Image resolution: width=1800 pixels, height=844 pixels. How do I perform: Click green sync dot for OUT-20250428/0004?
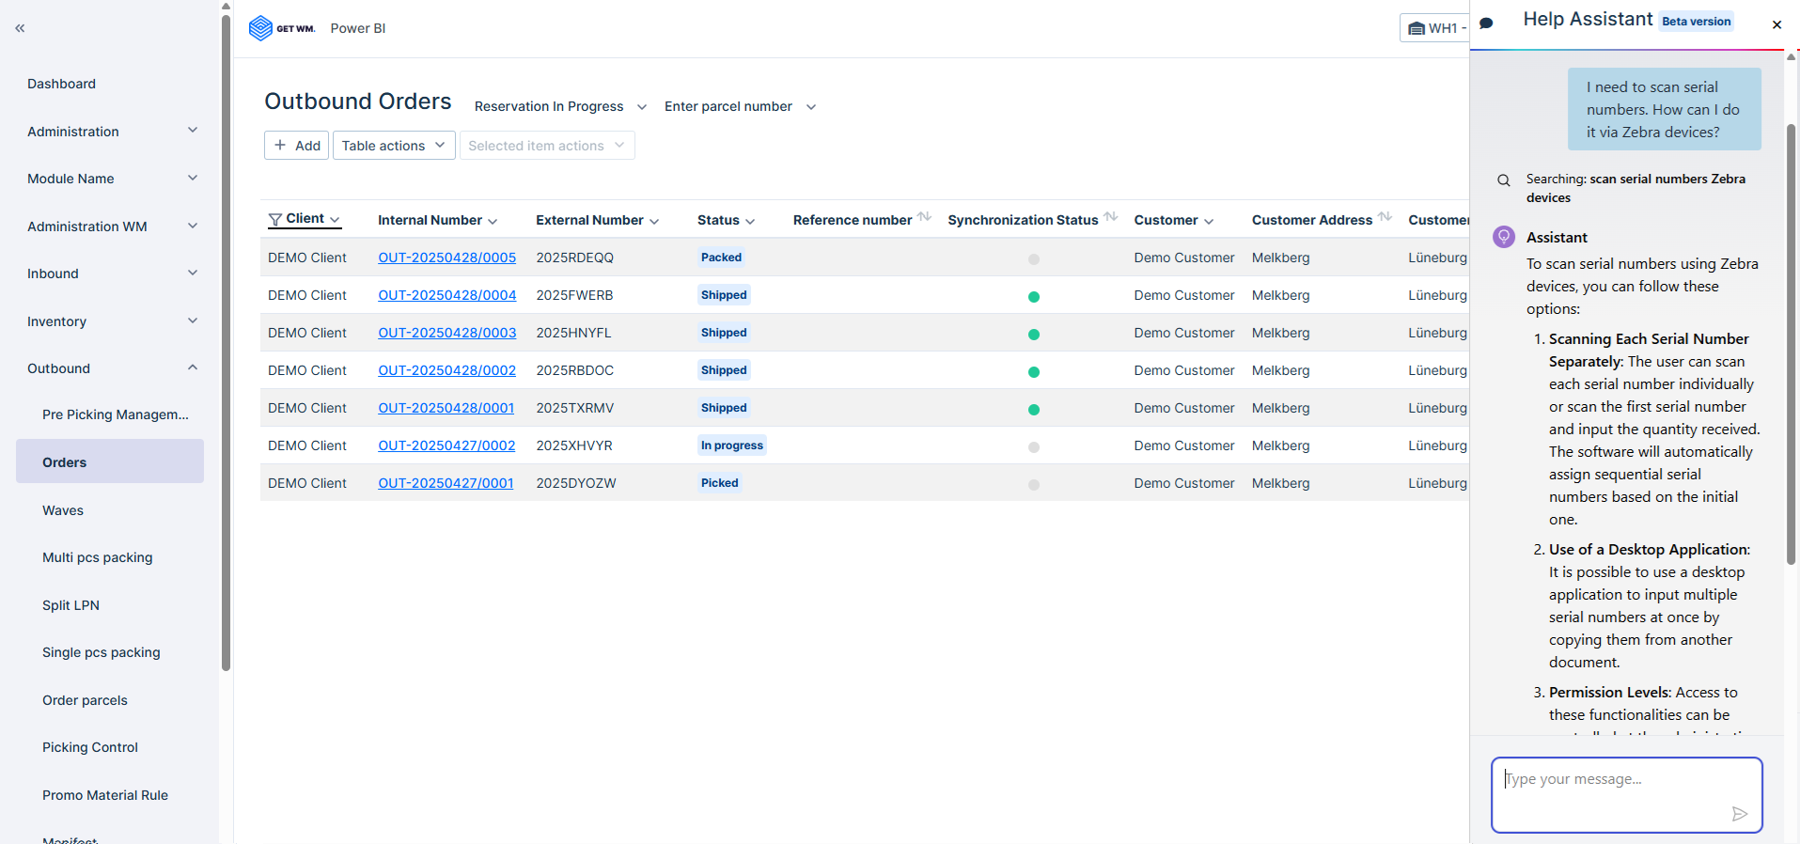(1034, 297)
